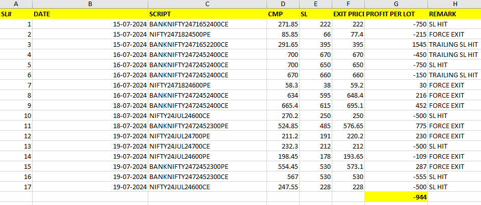The width and height of the screenshot is (481, 205).
Task: Click CMP value 524.85
Action: 283,126
